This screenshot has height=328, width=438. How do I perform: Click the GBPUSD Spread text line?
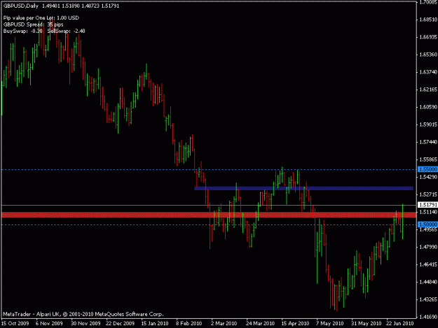coord(33,24)
